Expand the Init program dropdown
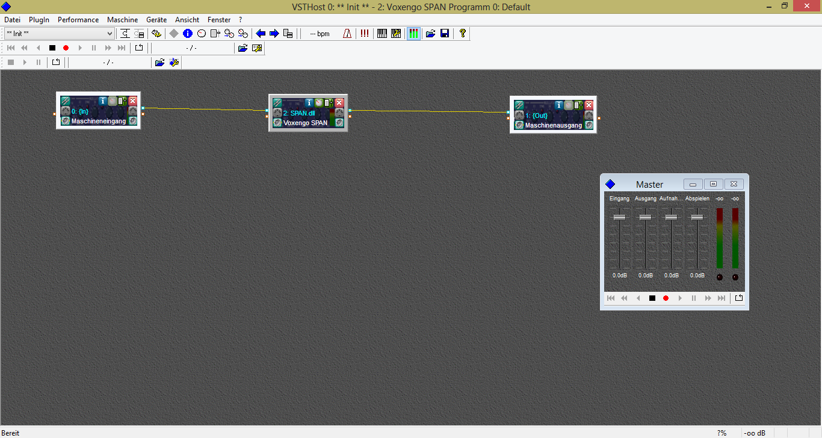This screenshot has height=438, width=822. click(x=110, y=34)
